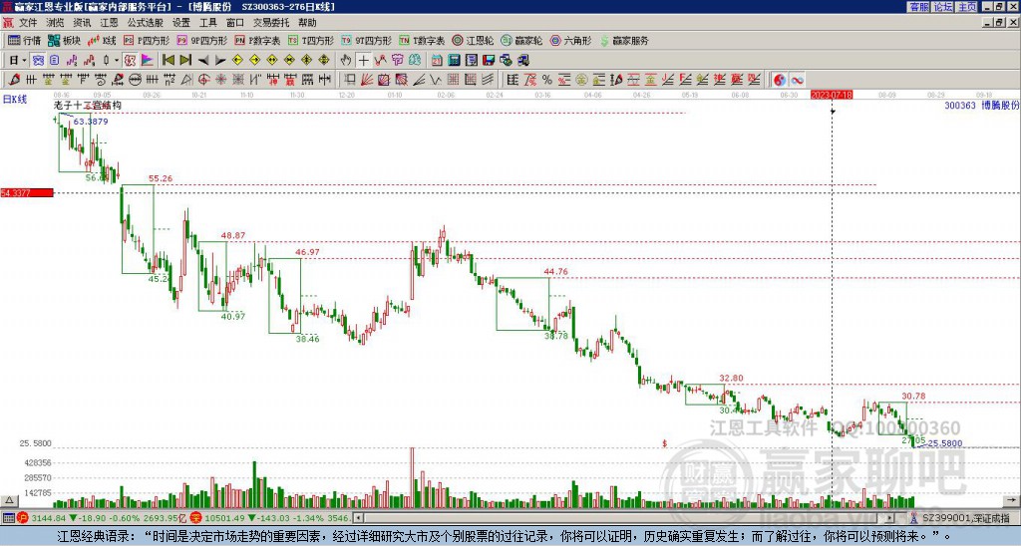Expand the candlestick style dropdown arrow
Screen dimensions: 1021x546
click(117, 61)
